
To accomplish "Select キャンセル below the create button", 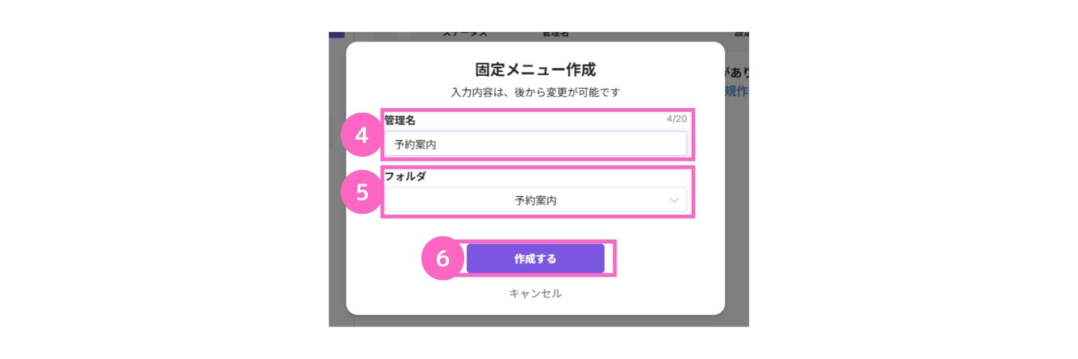I will [536, 293].
